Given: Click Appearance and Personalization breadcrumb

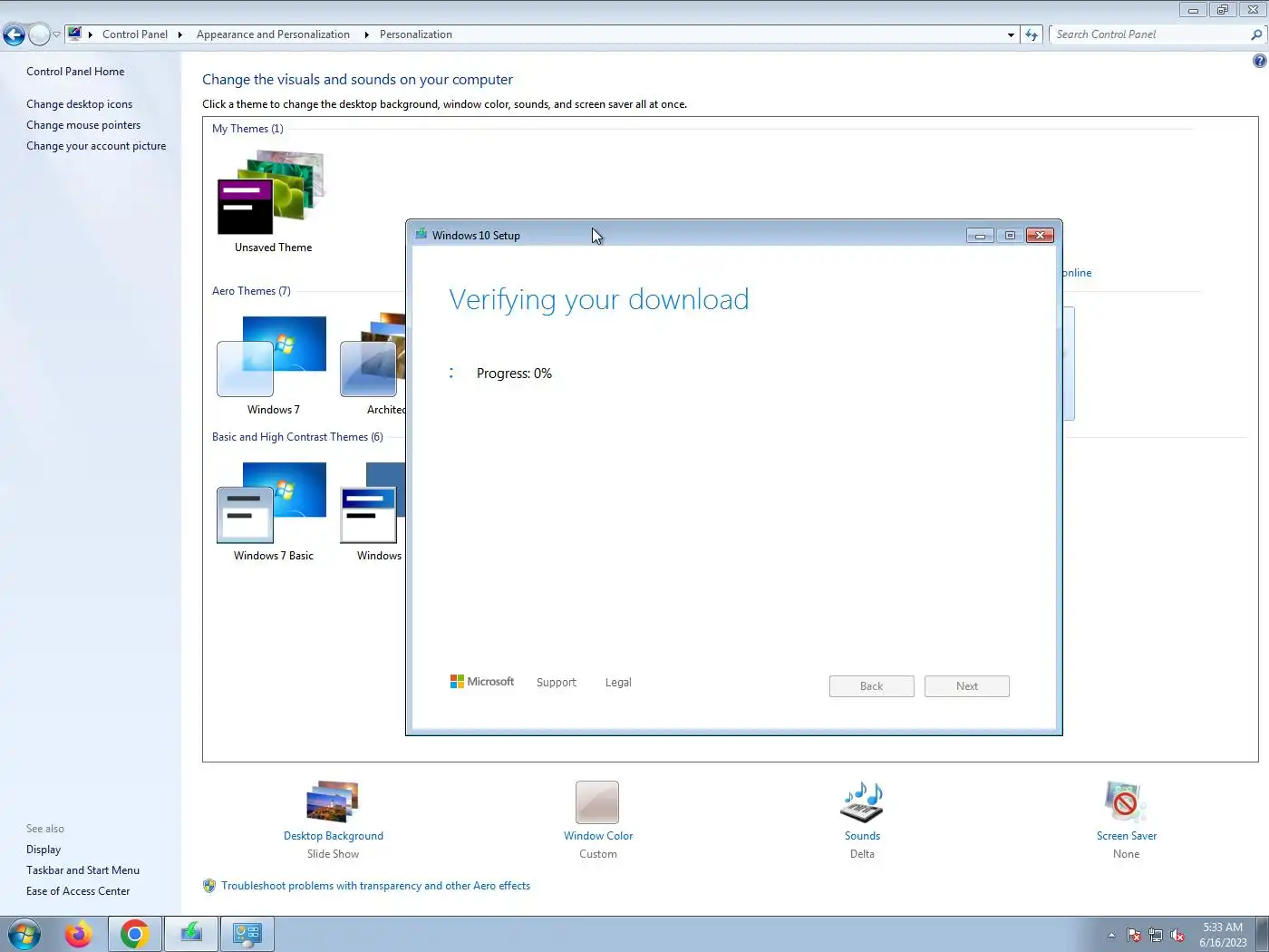Looking at the screenshot, I should 273,34.
